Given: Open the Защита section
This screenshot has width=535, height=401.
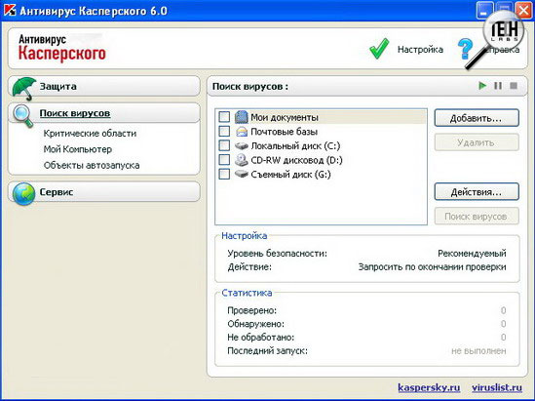Looking at the screenshot, I should [103, 86].
